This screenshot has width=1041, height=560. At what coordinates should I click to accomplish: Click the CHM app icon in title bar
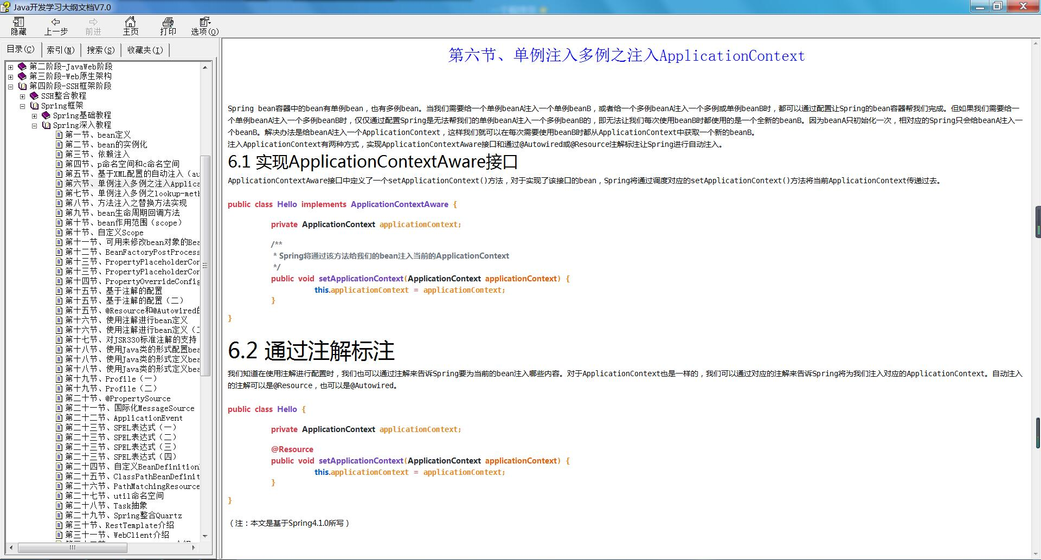click(6, 7)
